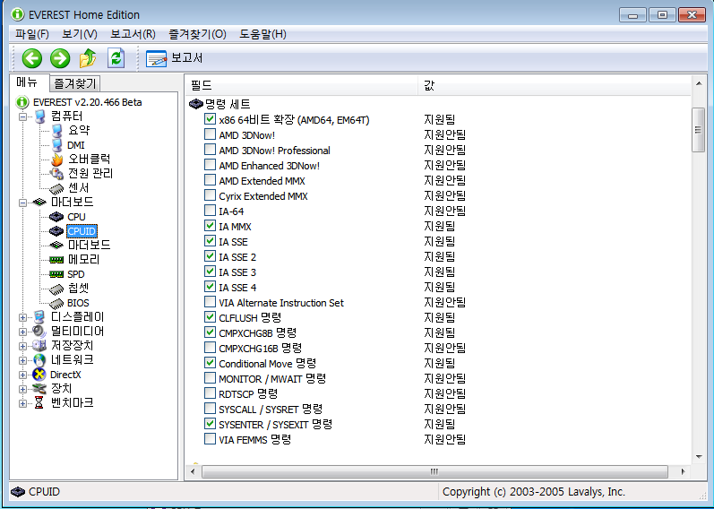Open the 전원 관리 power management item

pyautogui.click(x=82, y=174)
